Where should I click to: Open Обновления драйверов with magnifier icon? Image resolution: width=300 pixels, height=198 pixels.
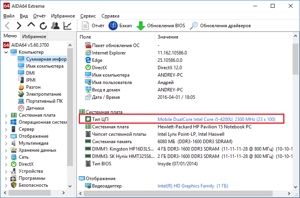[220, 26]
